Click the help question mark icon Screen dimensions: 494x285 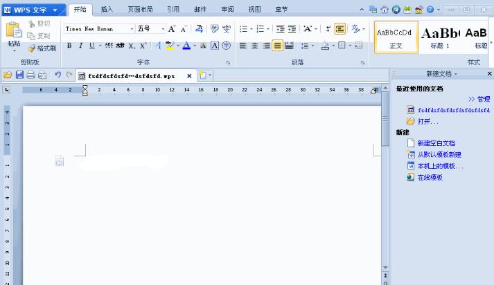click(430, 10)
